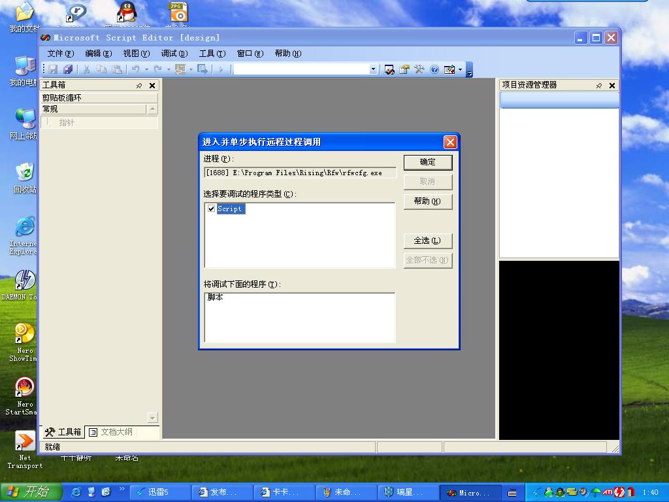Open the toolbar combo box dropdown arrow
Viewport: 669px width, 502px height.
tap(373, 69)
